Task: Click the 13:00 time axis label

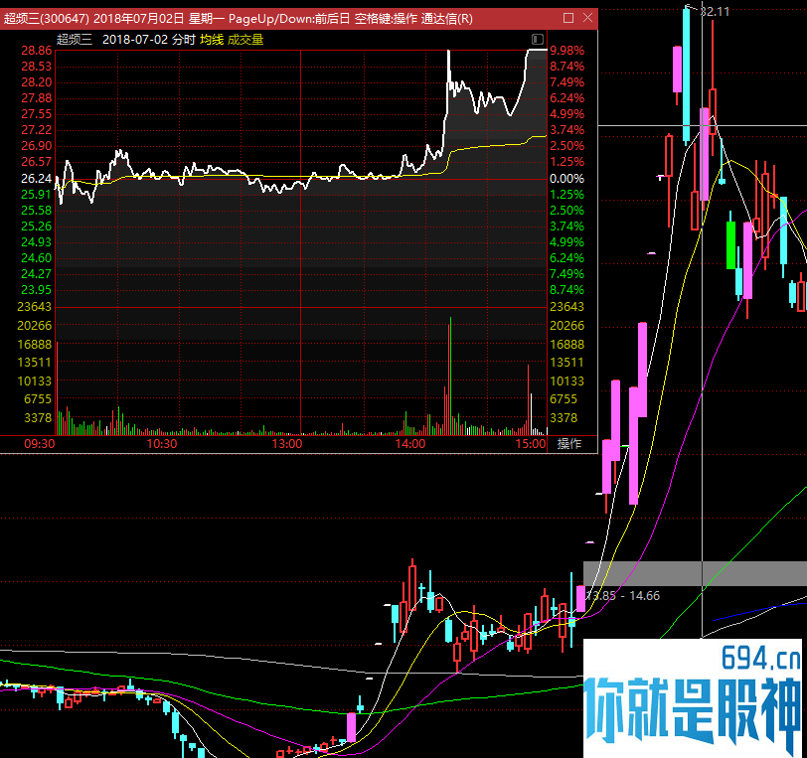Action: click(x=287, y=444)
